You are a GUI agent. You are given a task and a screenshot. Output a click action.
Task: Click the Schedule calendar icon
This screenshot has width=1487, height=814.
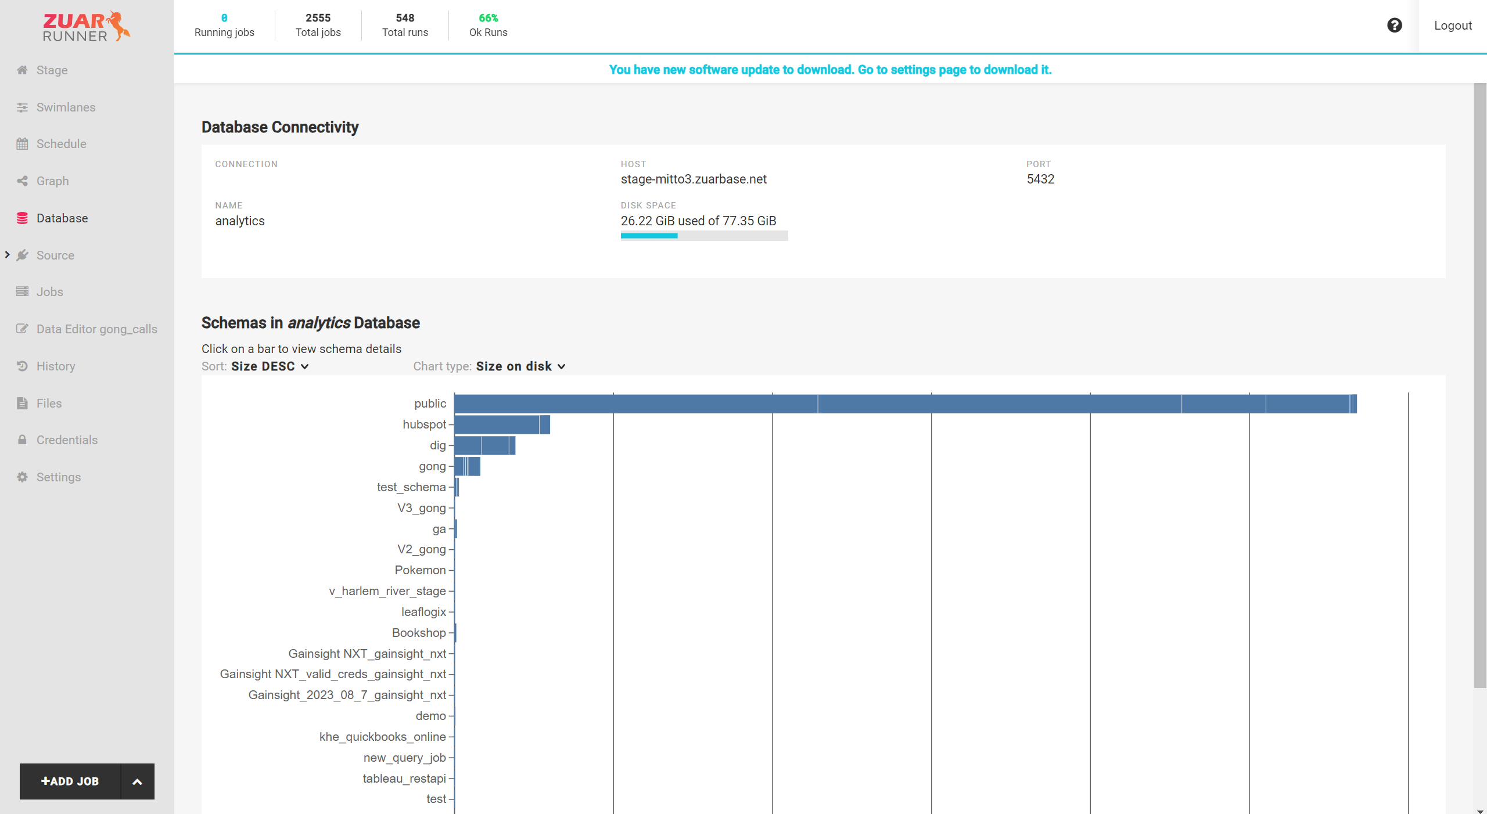pyautogui.click(x=22, y=144)
